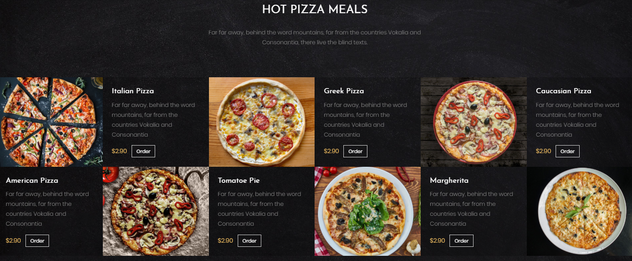Viewport: 632px width, 261px height.
Task: Order the Greek Pizza
Action: (355, 151)
